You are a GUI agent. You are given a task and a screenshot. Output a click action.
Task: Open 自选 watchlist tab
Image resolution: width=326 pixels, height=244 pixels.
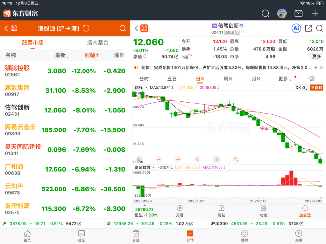pos(136,236)
